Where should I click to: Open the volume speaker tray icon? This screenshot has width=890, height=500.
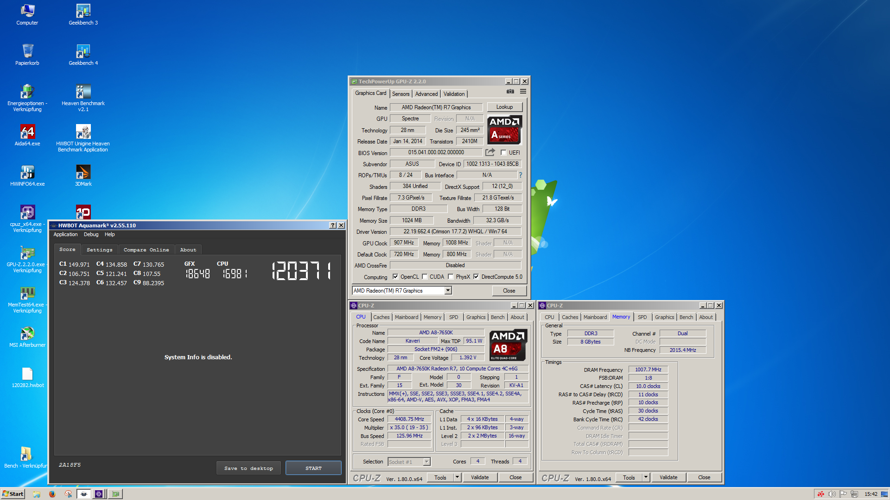pos(832,494)
